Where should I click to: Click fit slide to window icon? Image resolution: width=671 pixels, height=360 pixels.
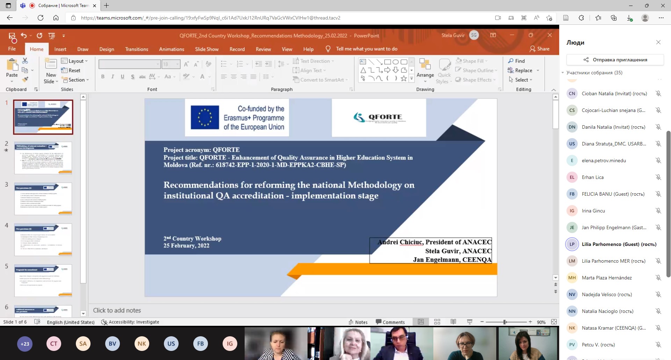(x=554, y=322)
